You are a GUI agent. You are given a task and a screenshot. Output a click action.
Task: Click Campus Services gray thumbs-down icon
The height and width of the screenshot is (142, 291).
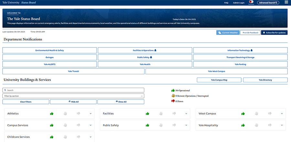(79, 125)
